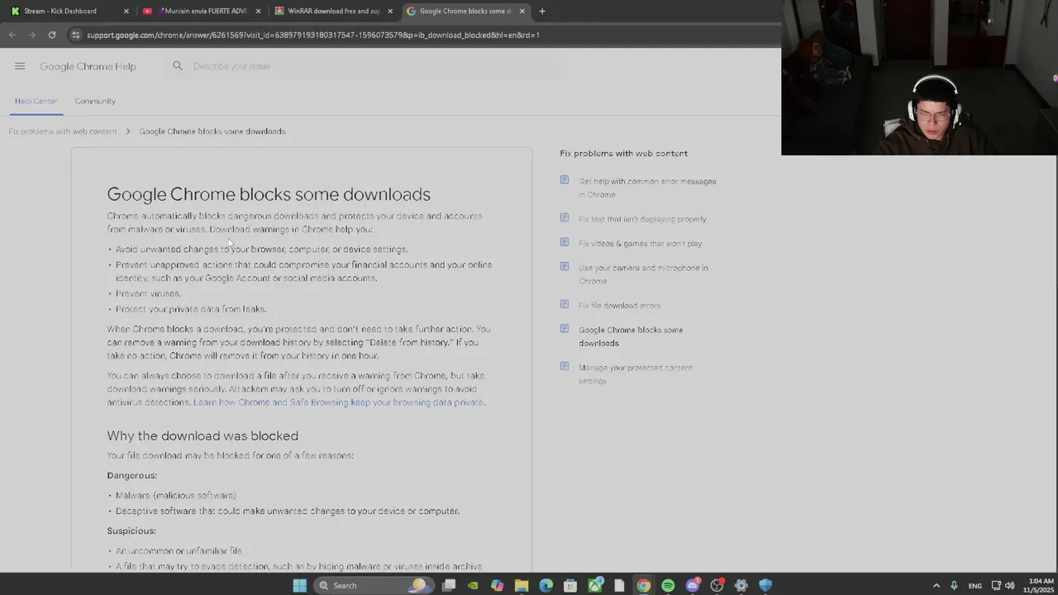Open 'Learn how Chrome and Safe Browsing' link
The width and height of the screenshot is (1058, 595).
pos(339,402)
